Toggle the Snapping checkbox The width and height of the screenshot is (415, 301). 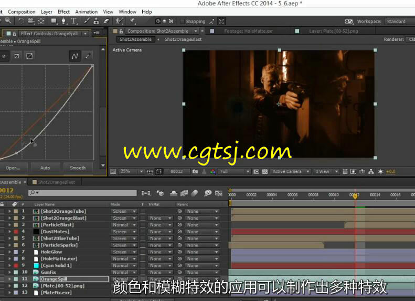[182, 21]
